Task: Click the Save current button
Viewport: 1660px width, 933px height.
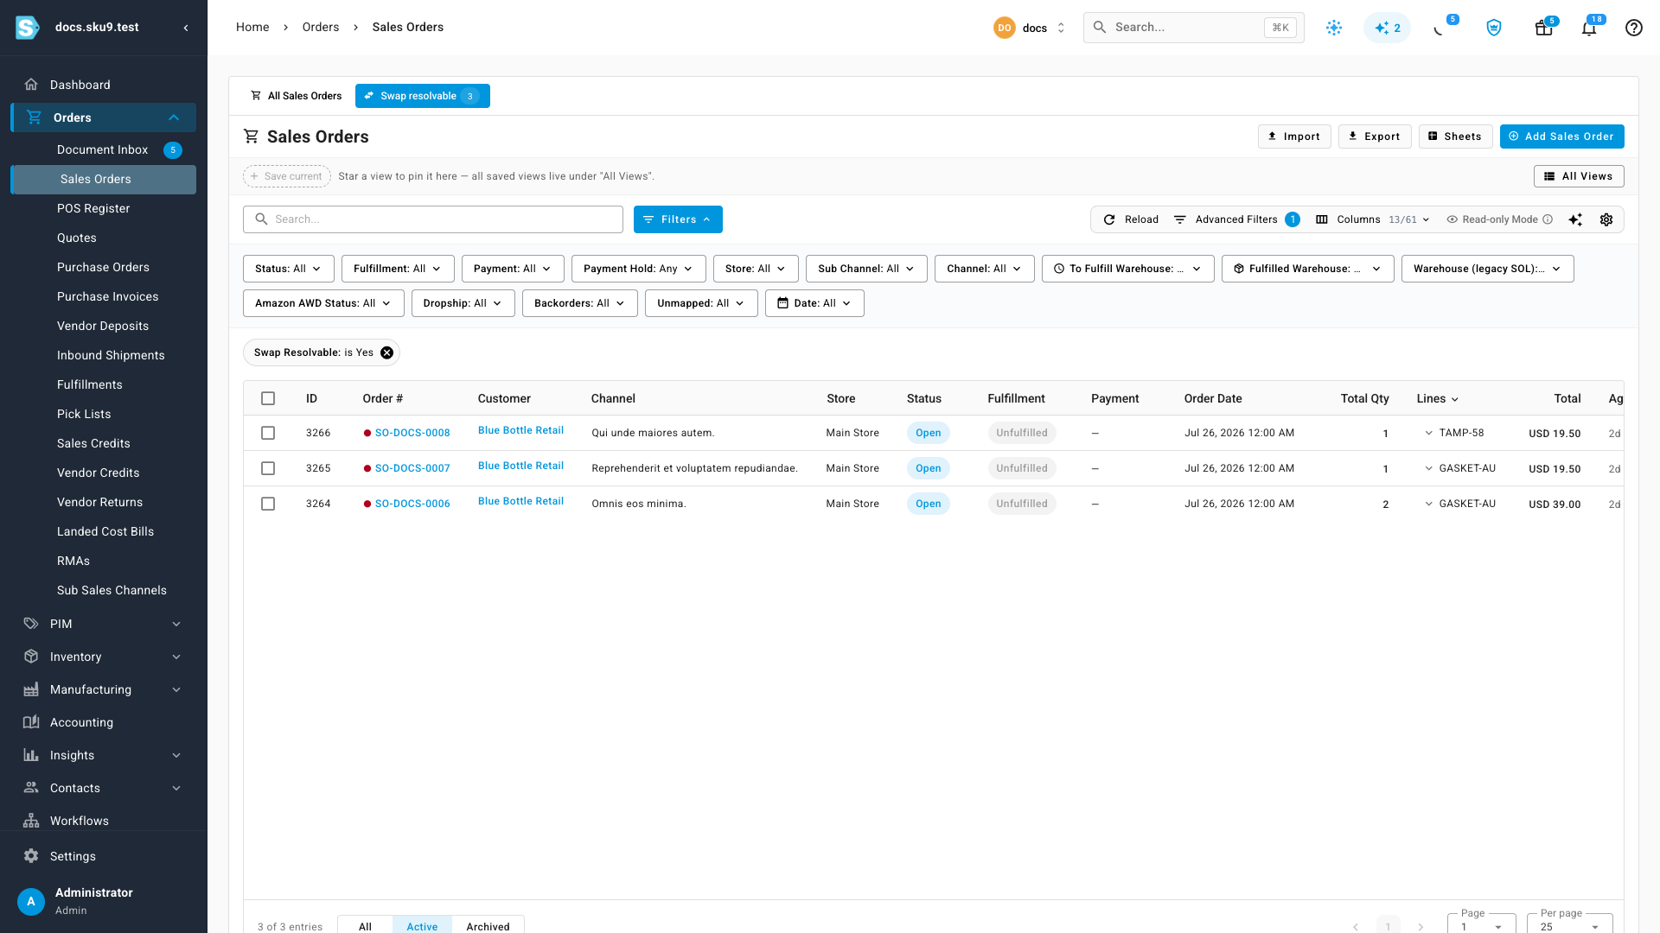Action: 286,176
